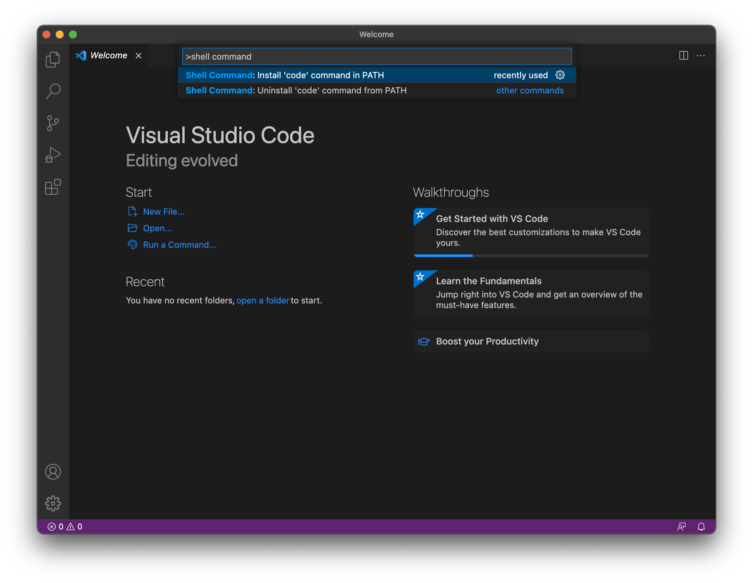Click New File... under Start
Viewport: 753px width, 583px height.
(x=163, y=211)
